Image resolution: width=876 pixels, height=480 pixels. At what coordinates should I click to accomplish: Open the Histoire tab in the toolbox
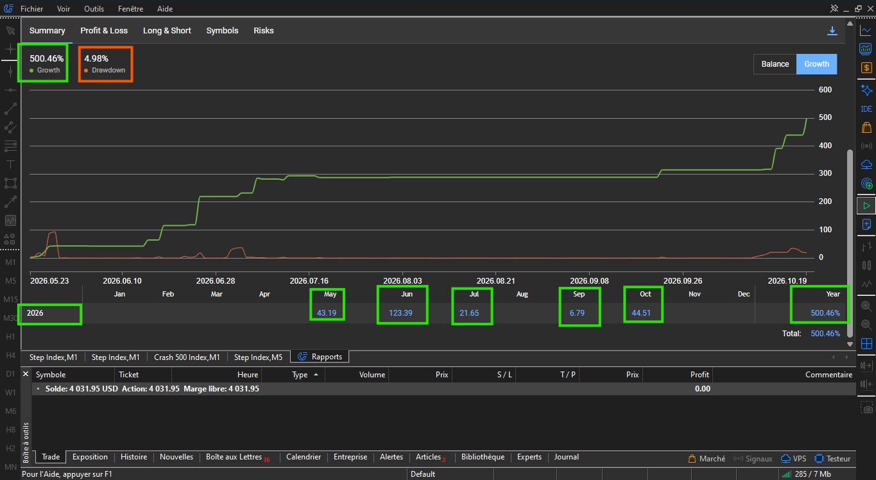pyautogui.click(x=134, y=457)
